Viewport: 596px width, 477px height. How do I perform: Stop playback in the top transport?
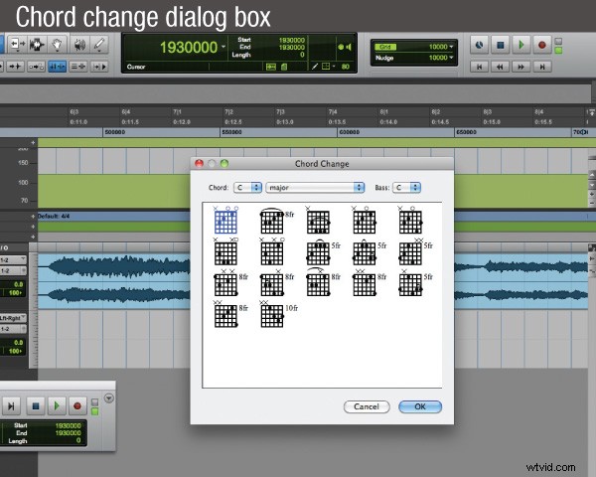tap(501, 45)
